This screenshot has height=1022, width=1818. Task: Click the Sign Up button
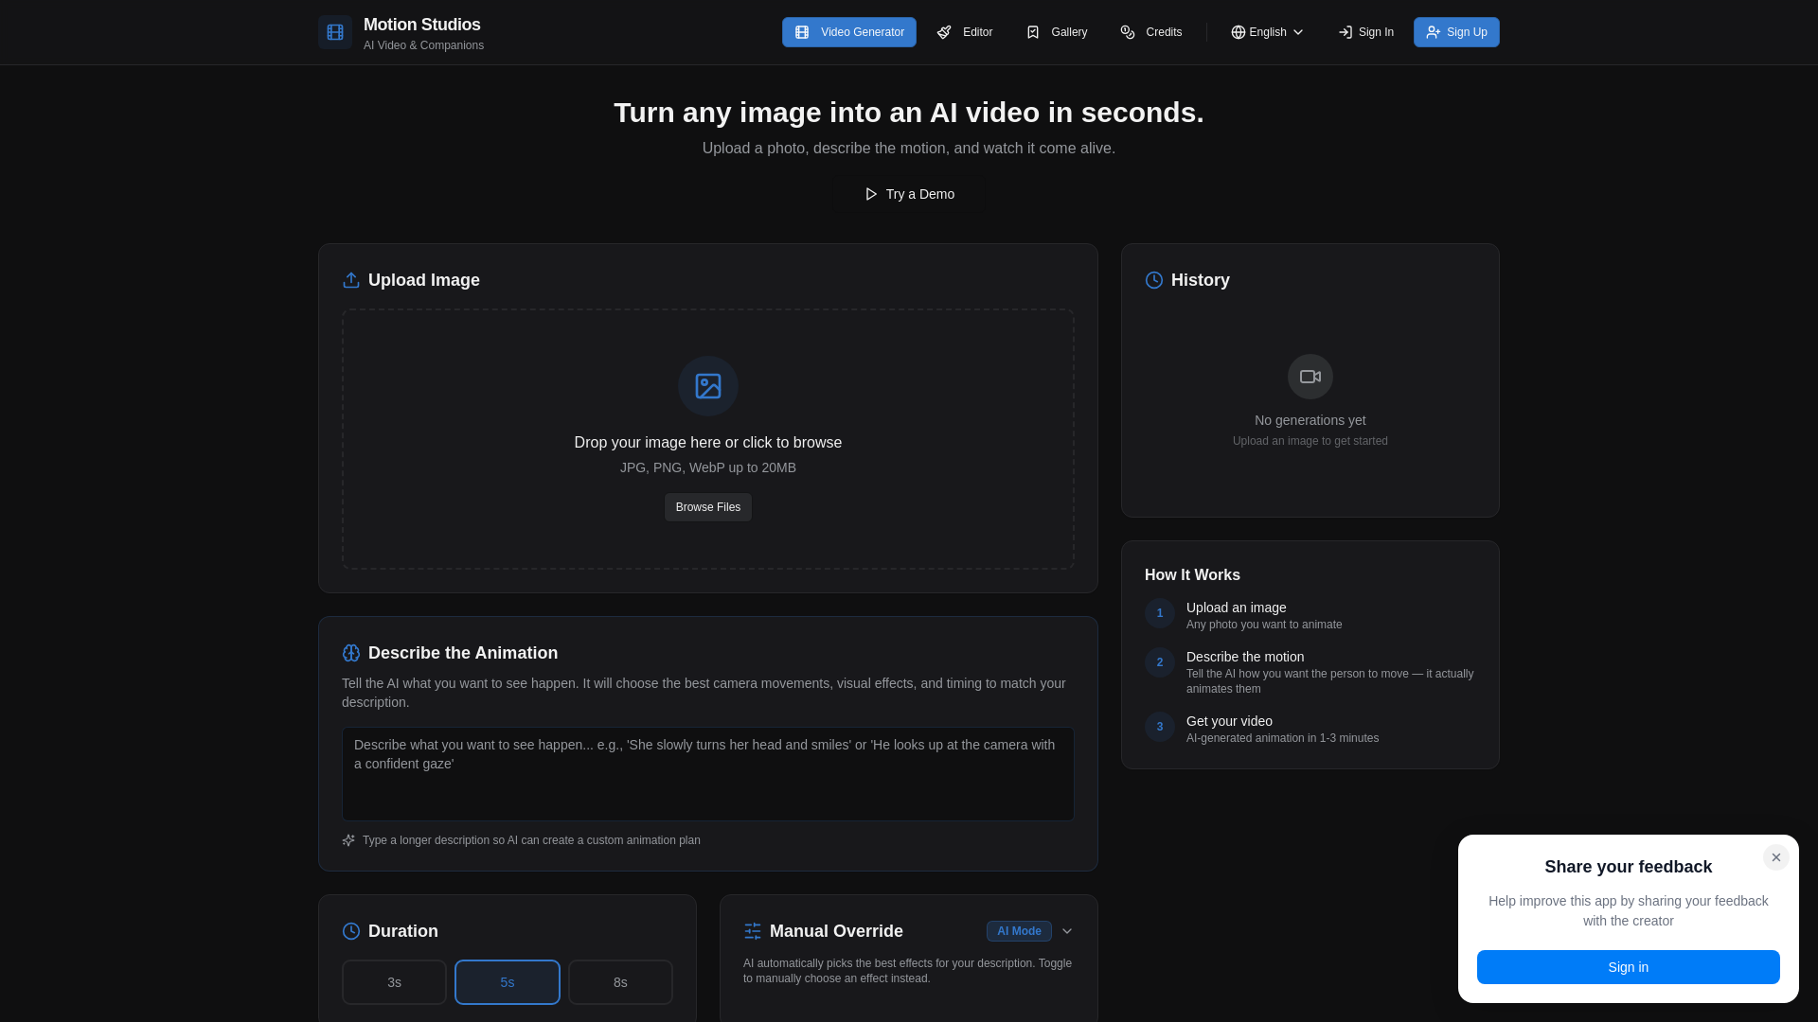click(x=1456, y=32)
